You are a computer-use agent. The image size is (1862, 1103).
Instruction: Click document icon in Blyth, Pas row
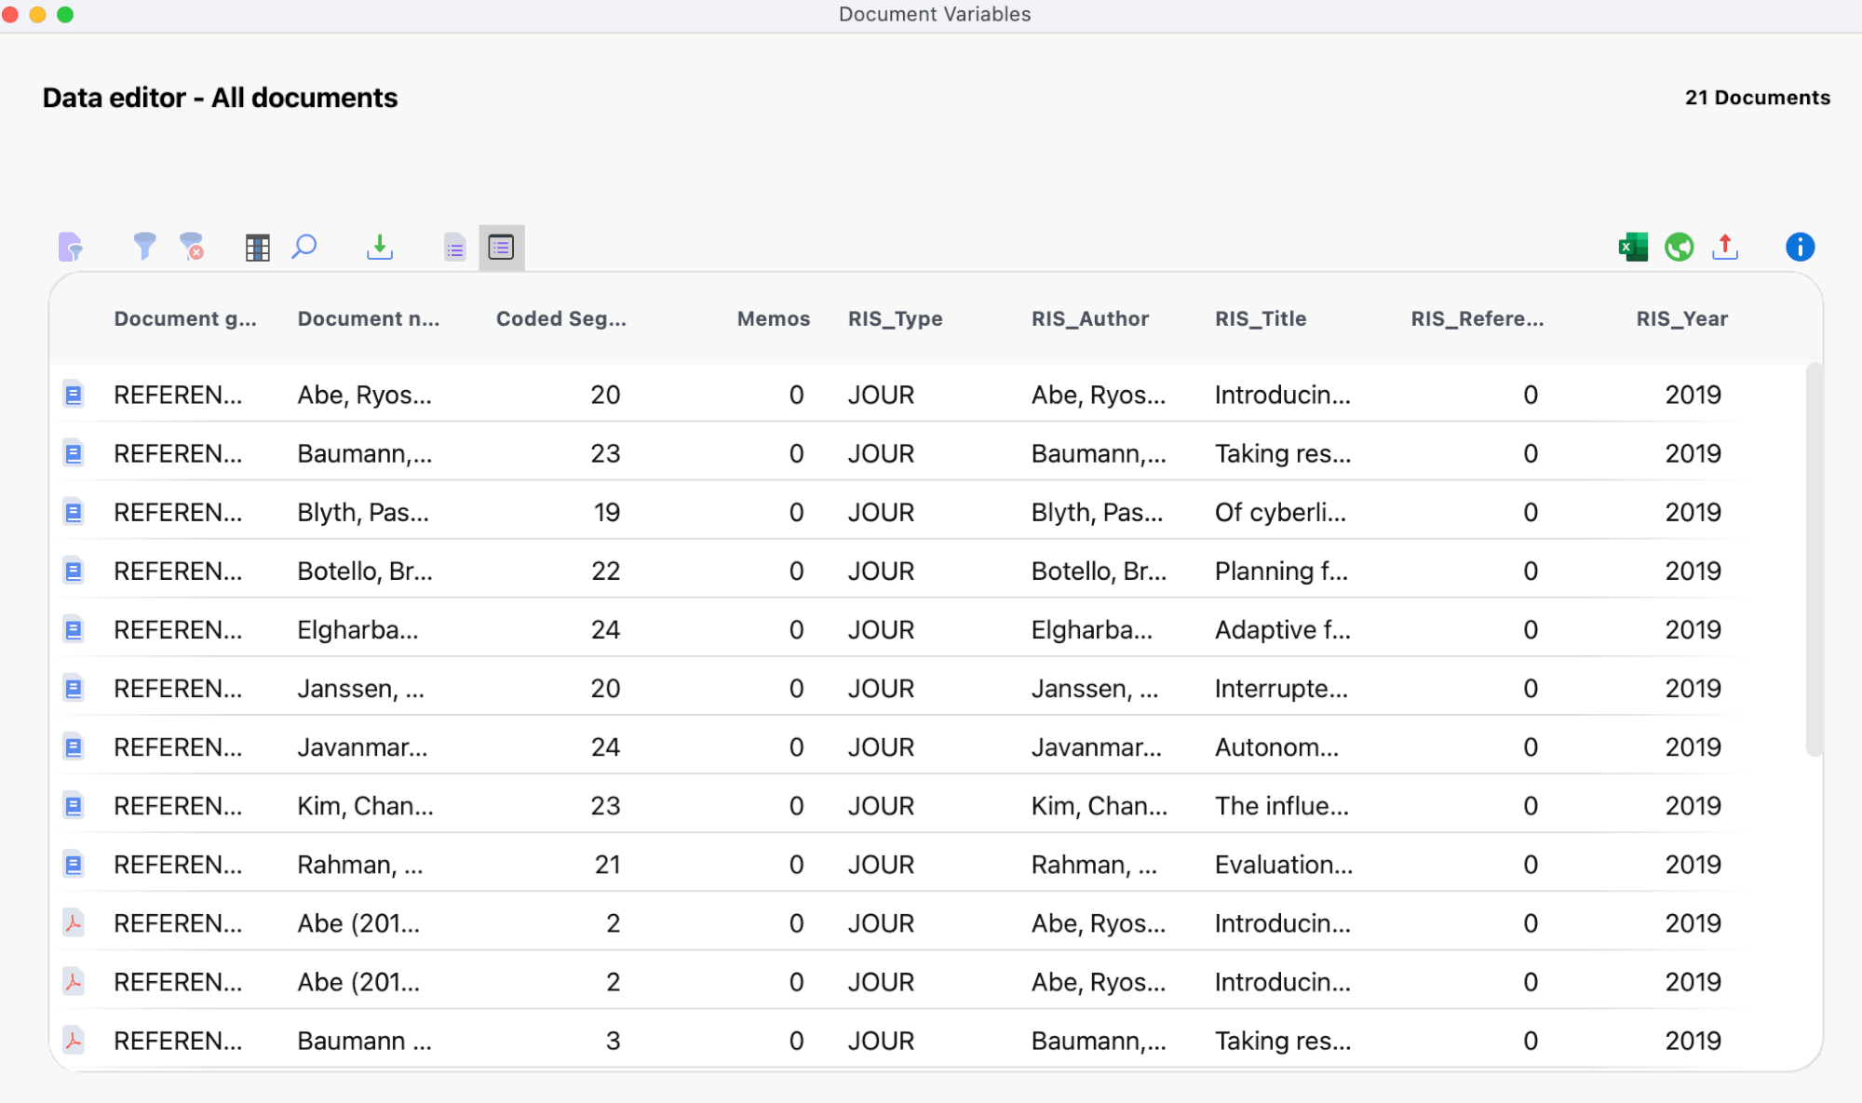pos(74,512)
